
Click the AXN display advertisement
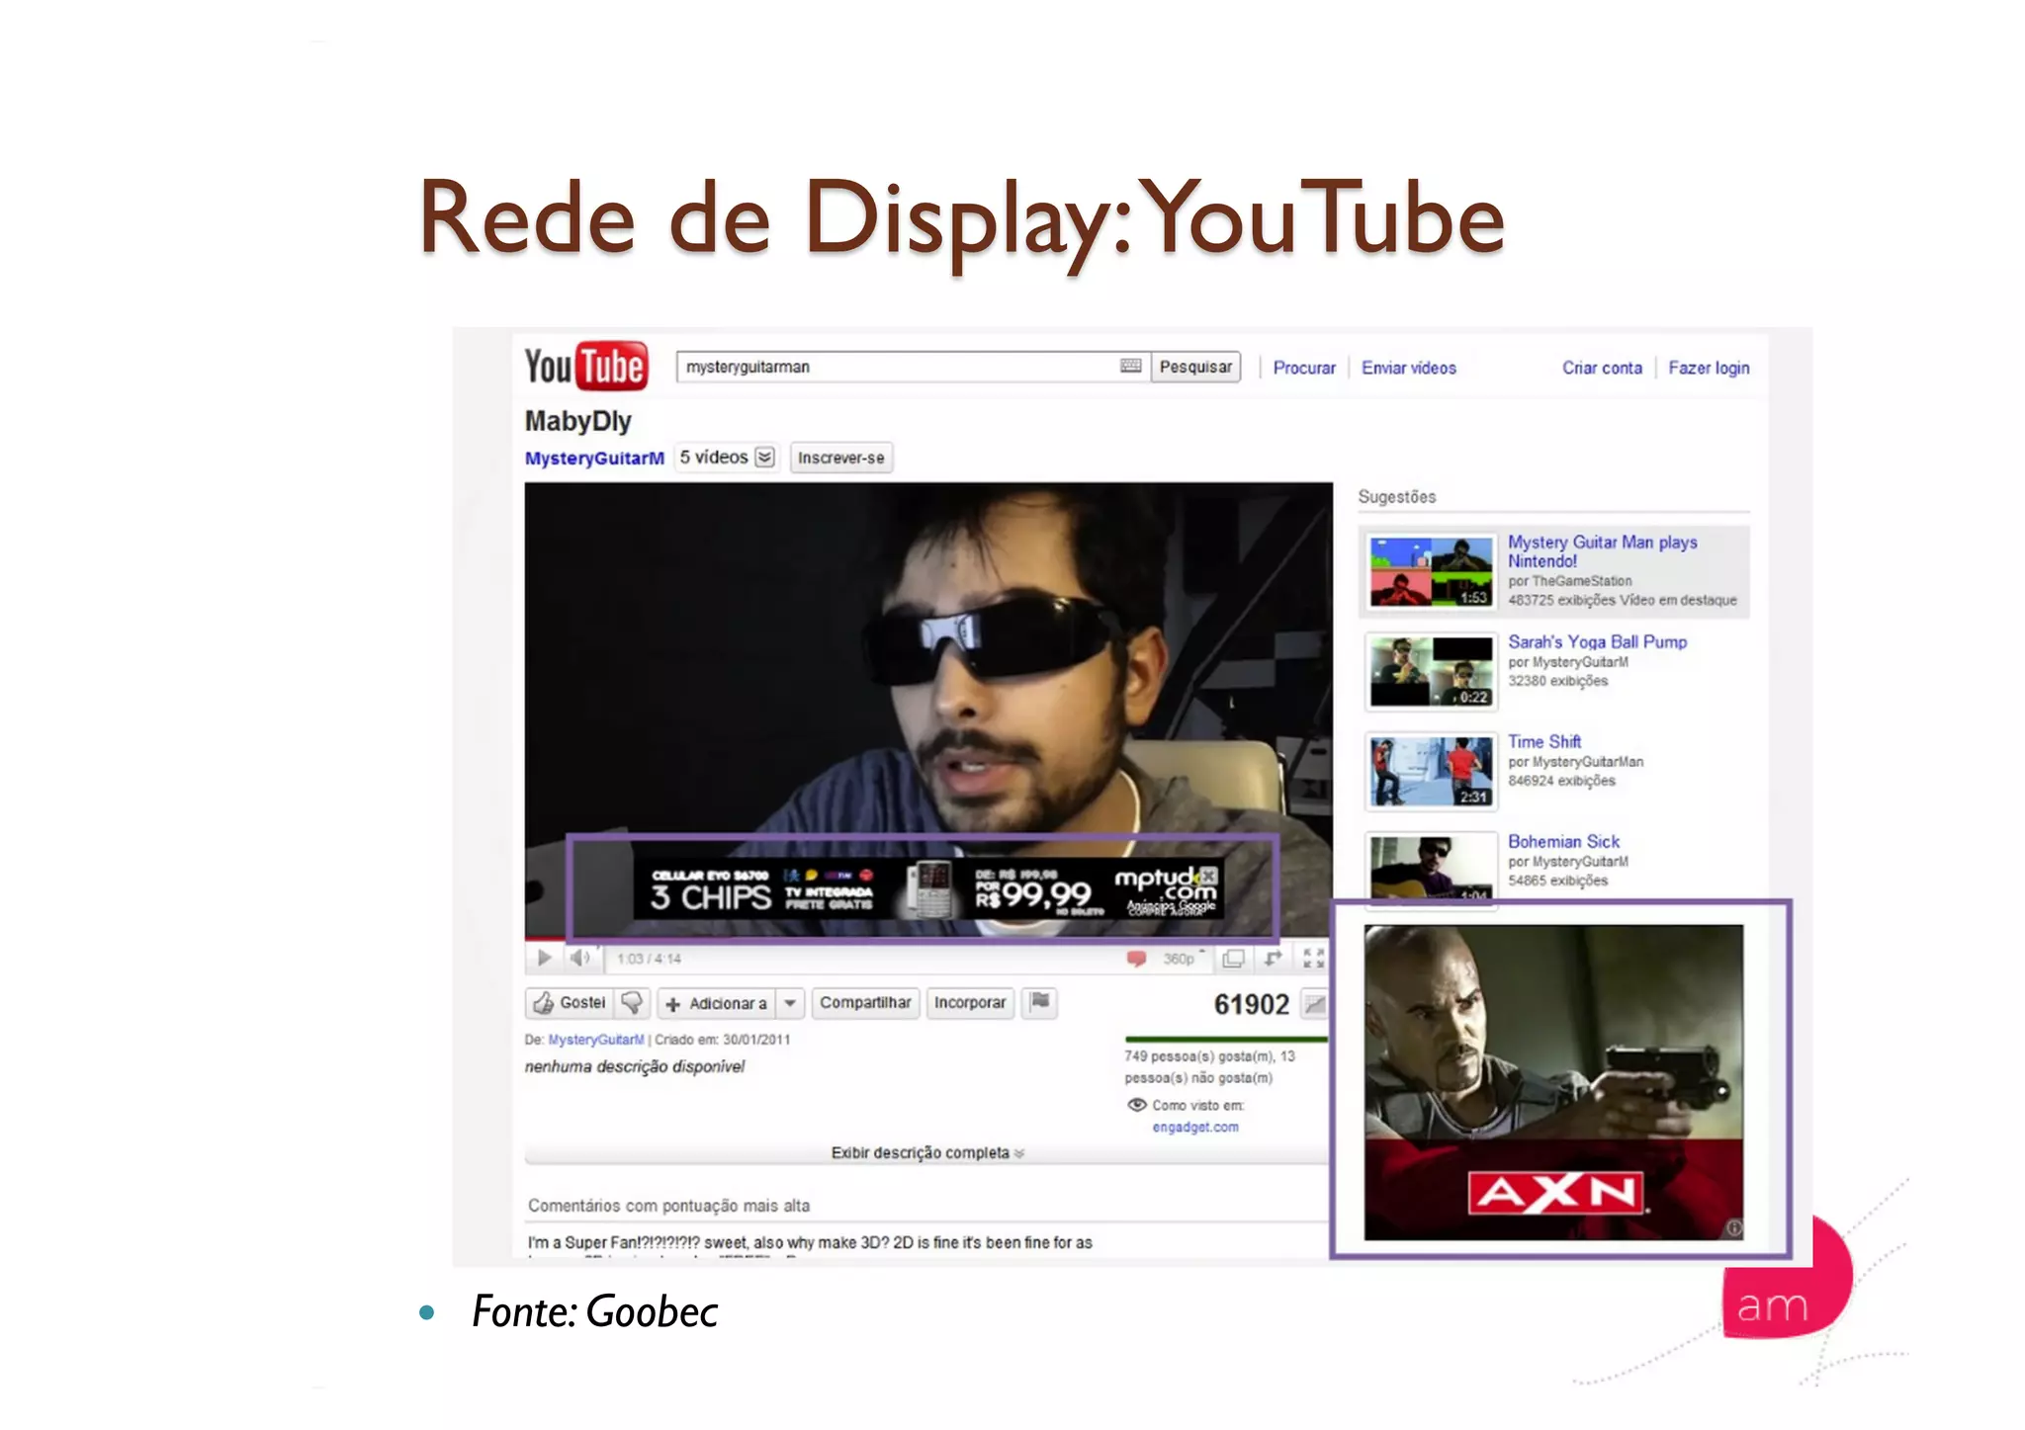tap(1553, 1082)
